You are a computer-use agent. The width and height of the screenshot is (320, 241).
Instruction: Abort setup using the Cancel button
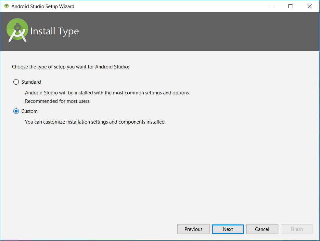(x=262, y=229)
